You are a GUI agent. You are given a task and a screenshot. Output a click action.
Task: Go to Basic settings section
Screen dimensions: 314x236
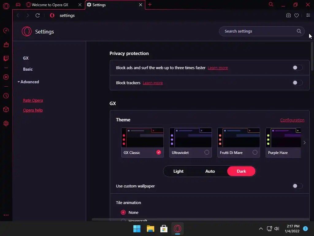[28, 69]
